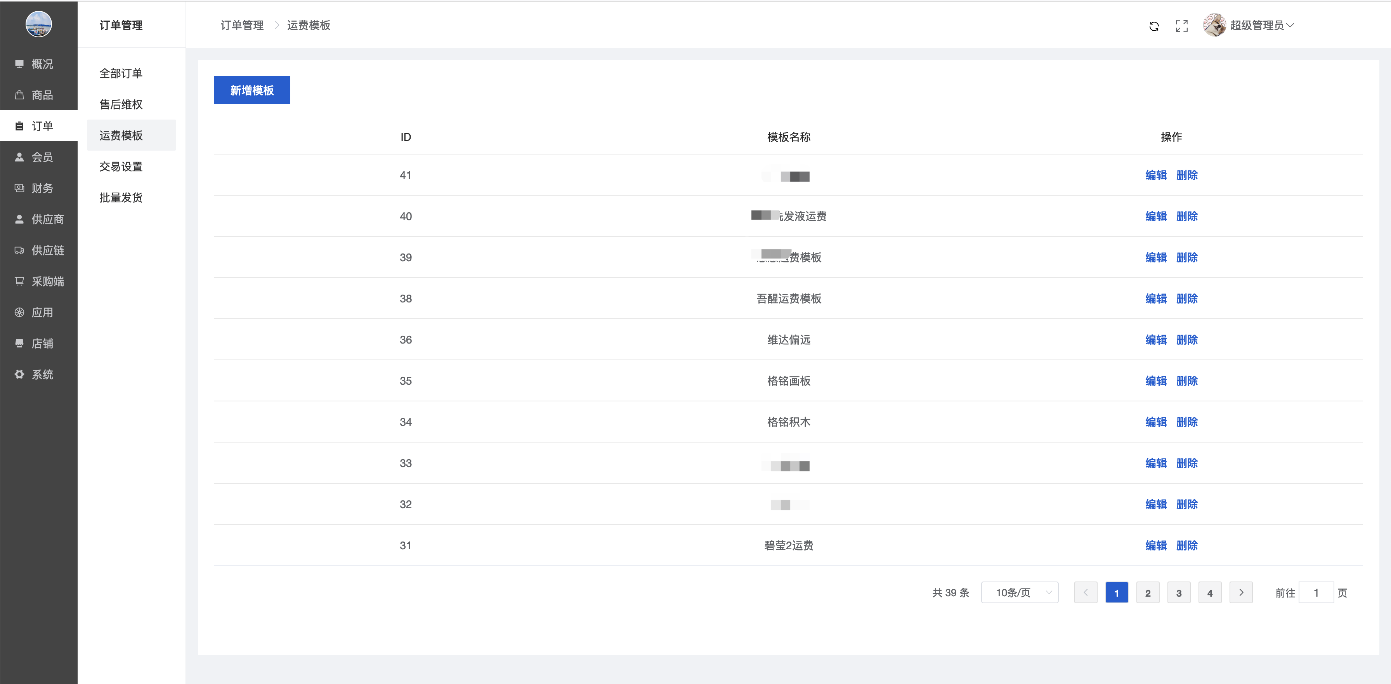
Task: Click the 新增模板 button
Action: (x=251, y=90)
